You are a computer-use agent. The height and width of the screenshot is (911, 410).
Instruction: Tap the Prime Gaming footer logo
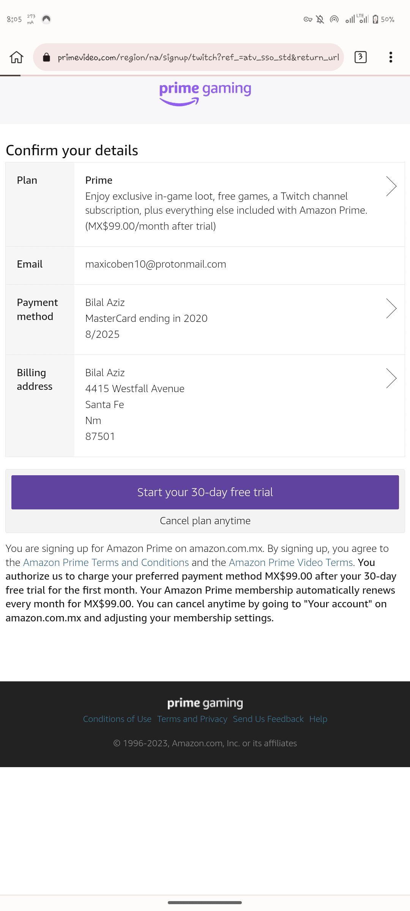tap(205, 703)
